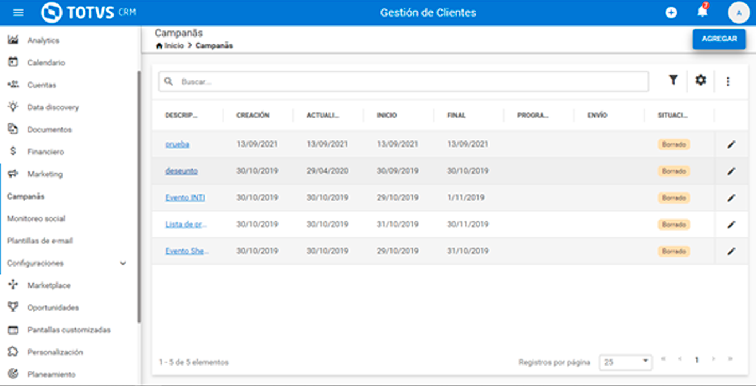
Task: Open Analytics in the sidebar
Action: 43,40
